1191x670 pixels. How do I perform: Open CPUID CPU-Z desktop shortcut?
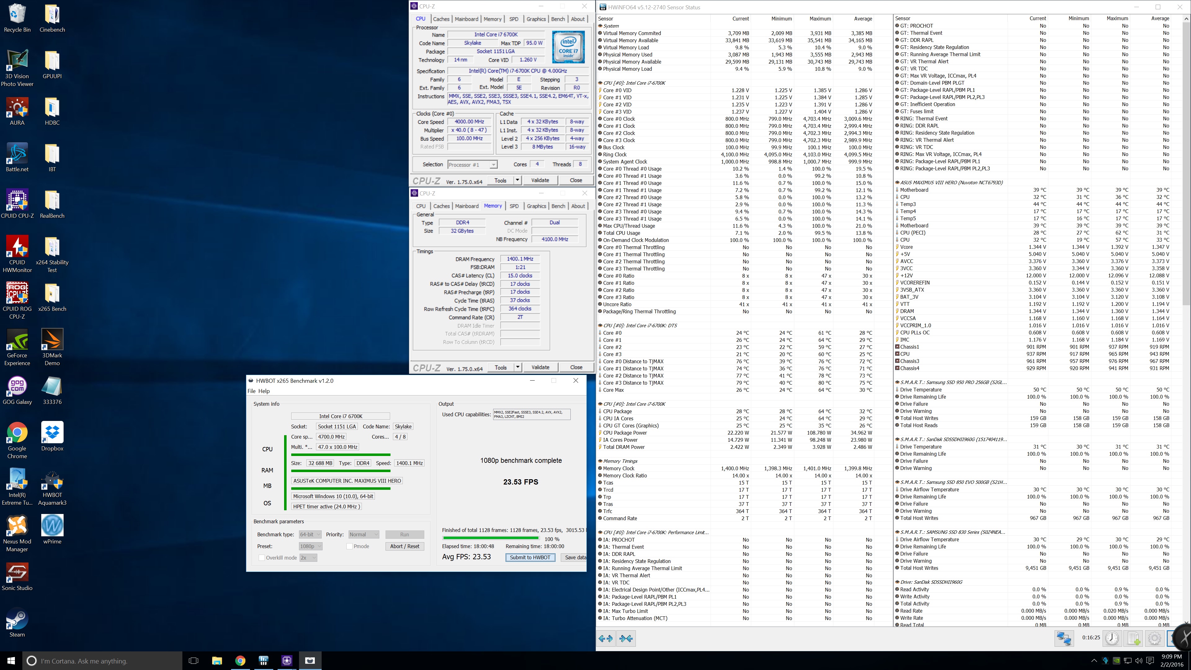17,204
